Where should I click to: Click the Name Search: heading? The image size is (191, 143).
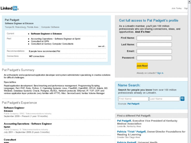(x=129, y=85)
